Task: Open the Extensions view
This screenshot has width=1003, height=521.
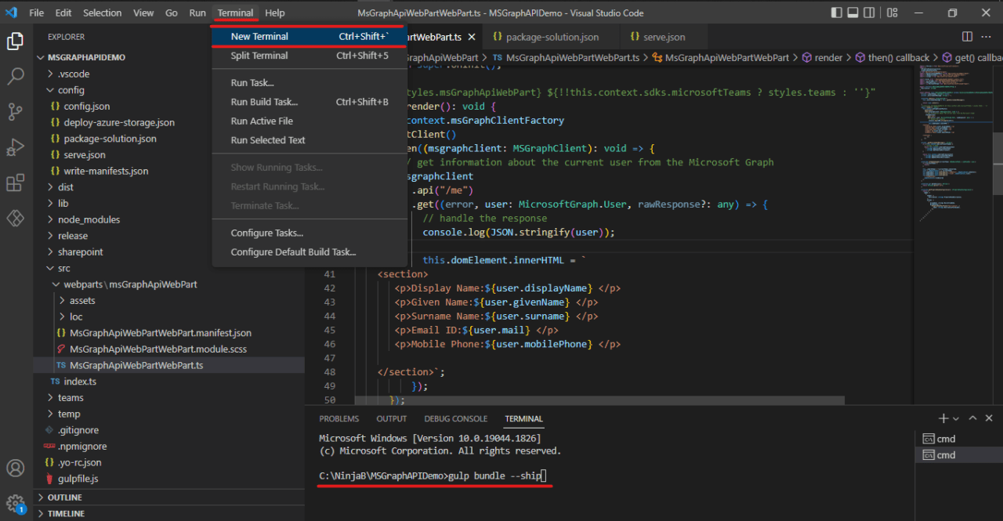Action: click(x=16, y=183)
